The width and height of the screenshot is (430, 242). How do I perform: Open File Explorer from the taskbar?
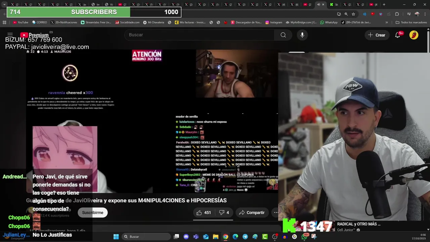[x=216, y=237]
